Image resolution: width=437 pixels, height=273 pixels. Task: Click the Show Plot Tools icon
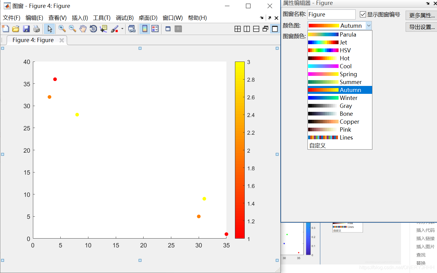(178, 29)
